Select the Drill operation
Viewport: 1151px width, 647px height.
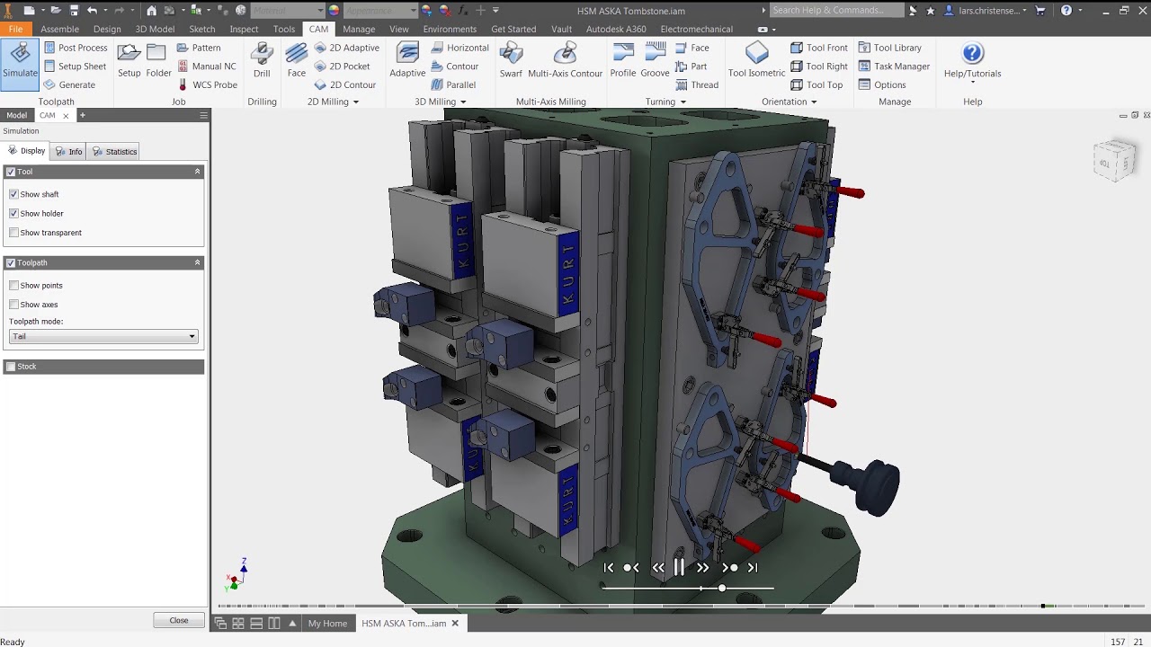tap(262, 62)
